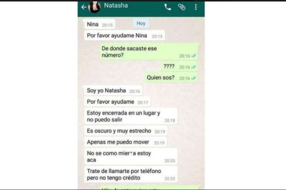Select the 'Quien sos?' sent message
286x190 pixels.
[171, 78]
